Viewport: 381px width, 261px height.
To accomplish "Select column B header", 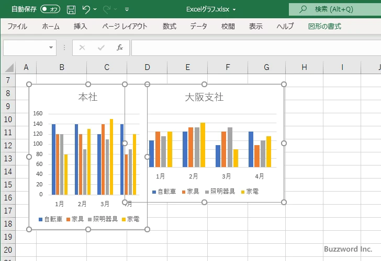I will tap(62, 67).
